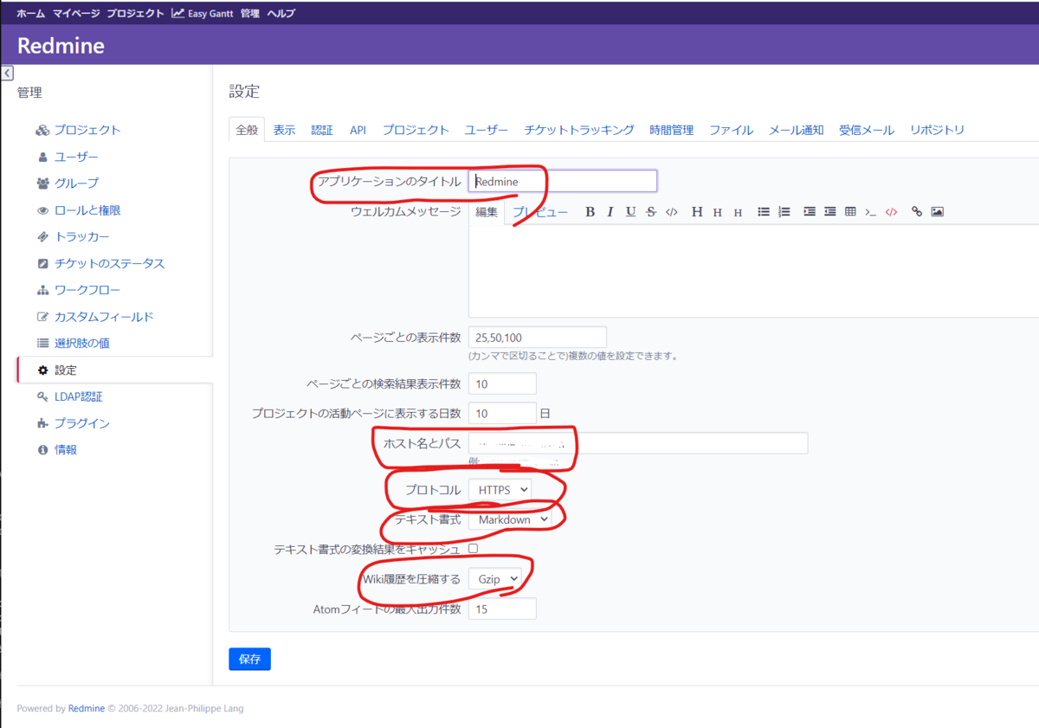Image resolution: width=1039 pixels, height=728 pixels.
Task: Open Wiki history compression Gzip dropdown
Action: [495, 578]
